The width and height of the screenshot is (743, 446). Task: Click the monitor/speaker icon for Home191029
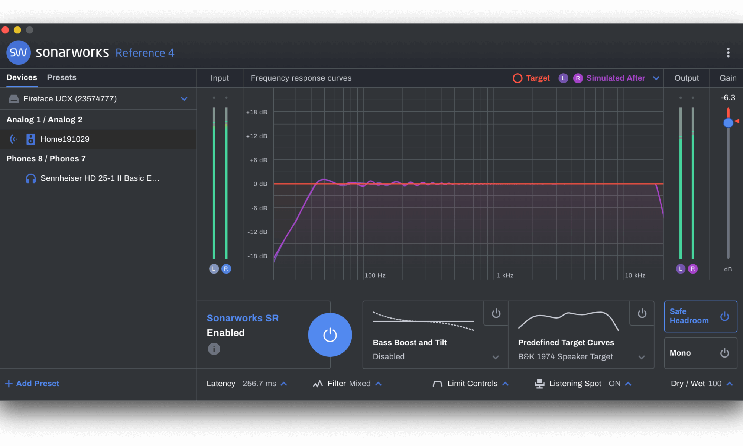click(30, 139)
